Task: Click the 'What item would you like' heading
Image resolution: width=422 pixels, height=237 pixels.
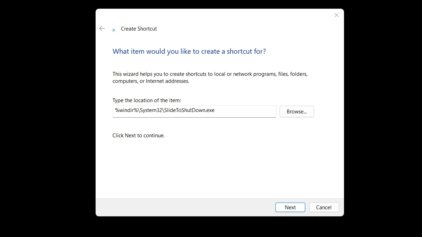Action: pos(189,51)
